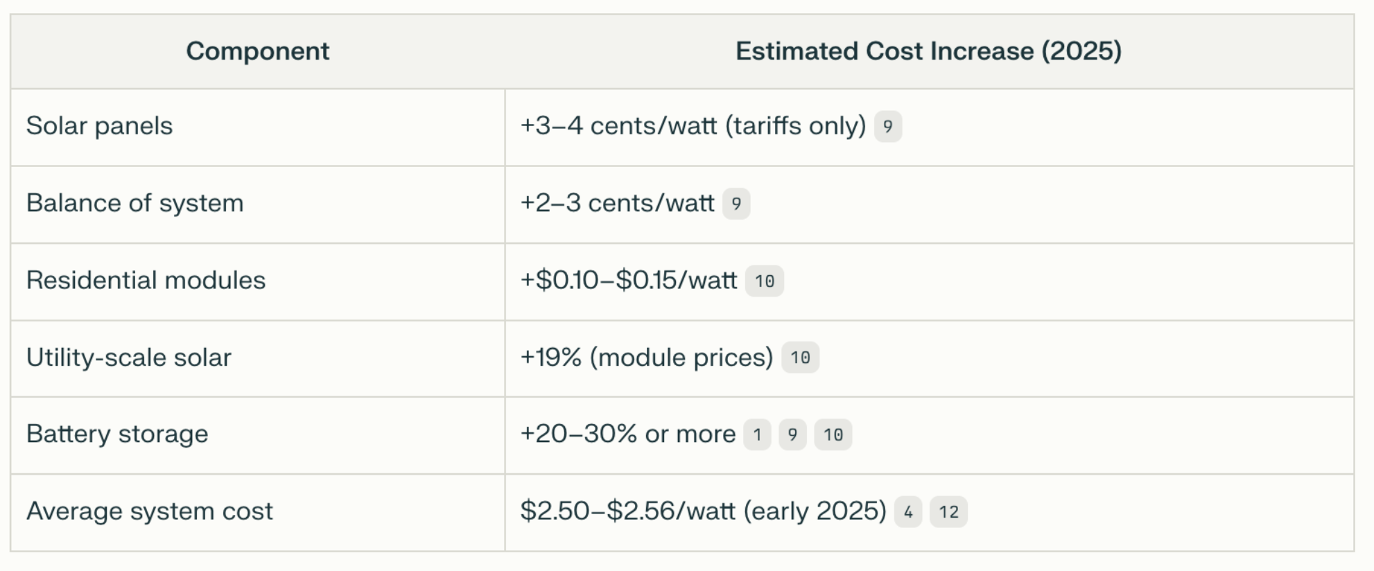Open citation 1 in Battery storage row
This screenshot has height=571, width=1374.
click(x=757, y=434)
